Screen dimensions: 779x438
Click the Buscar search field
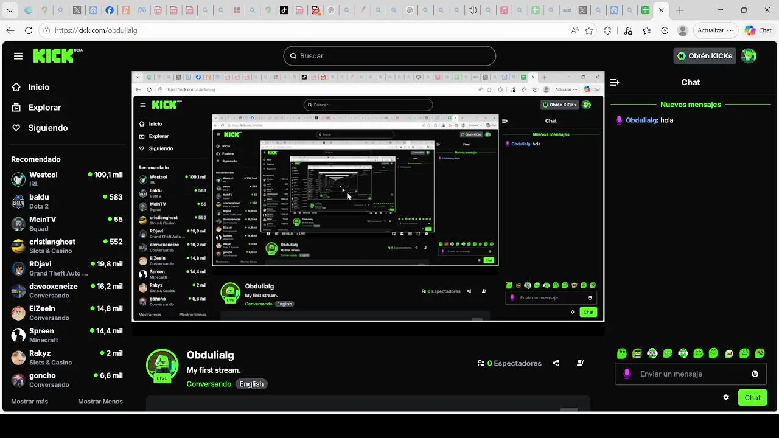[x=389, y=56]
